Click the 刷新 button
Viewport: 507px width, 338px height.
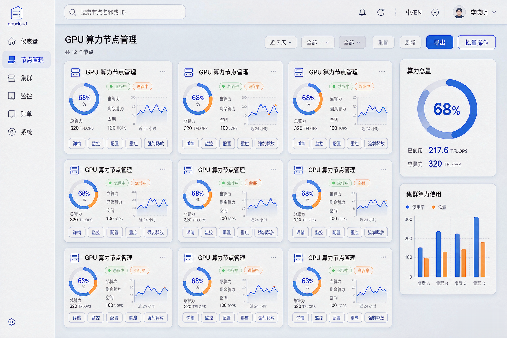pos(410,42)
